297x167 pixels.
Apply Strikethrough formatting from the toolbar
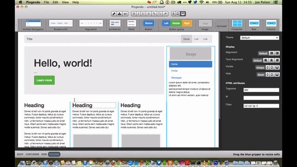click(149, 13)
